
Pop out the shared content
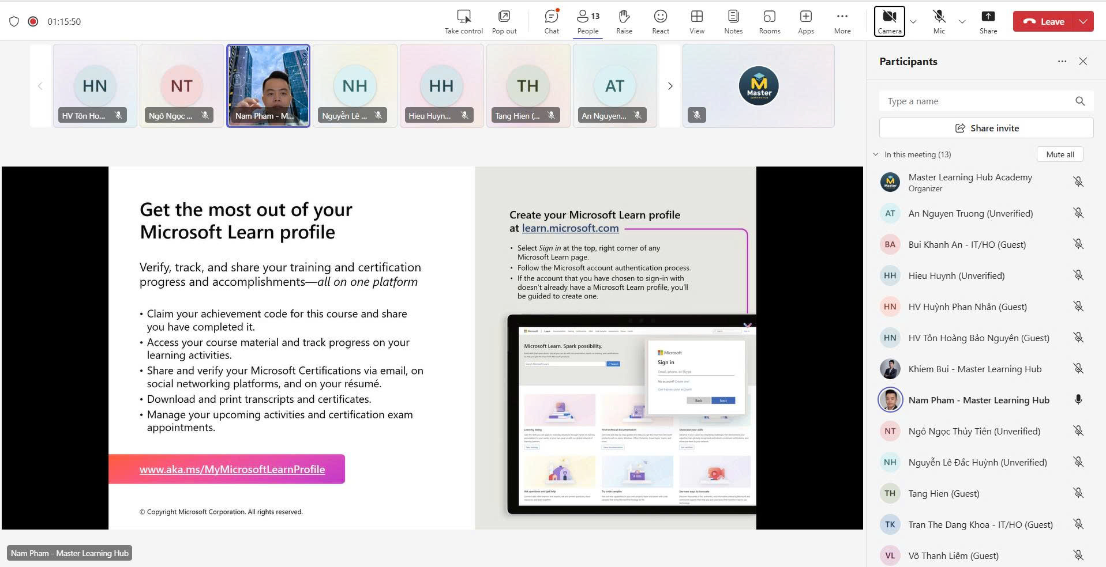point(504,21)
